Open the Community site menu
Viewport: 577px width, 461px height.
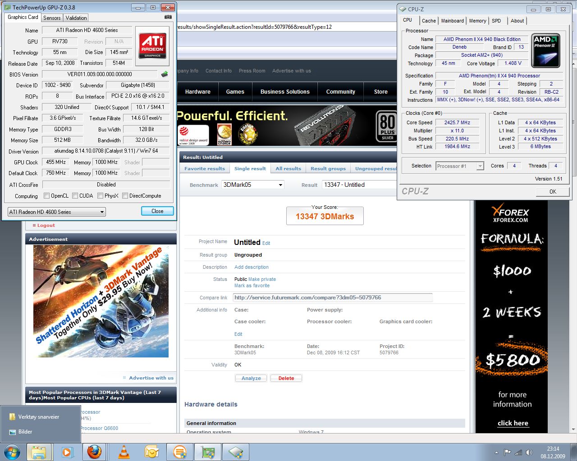340,91
